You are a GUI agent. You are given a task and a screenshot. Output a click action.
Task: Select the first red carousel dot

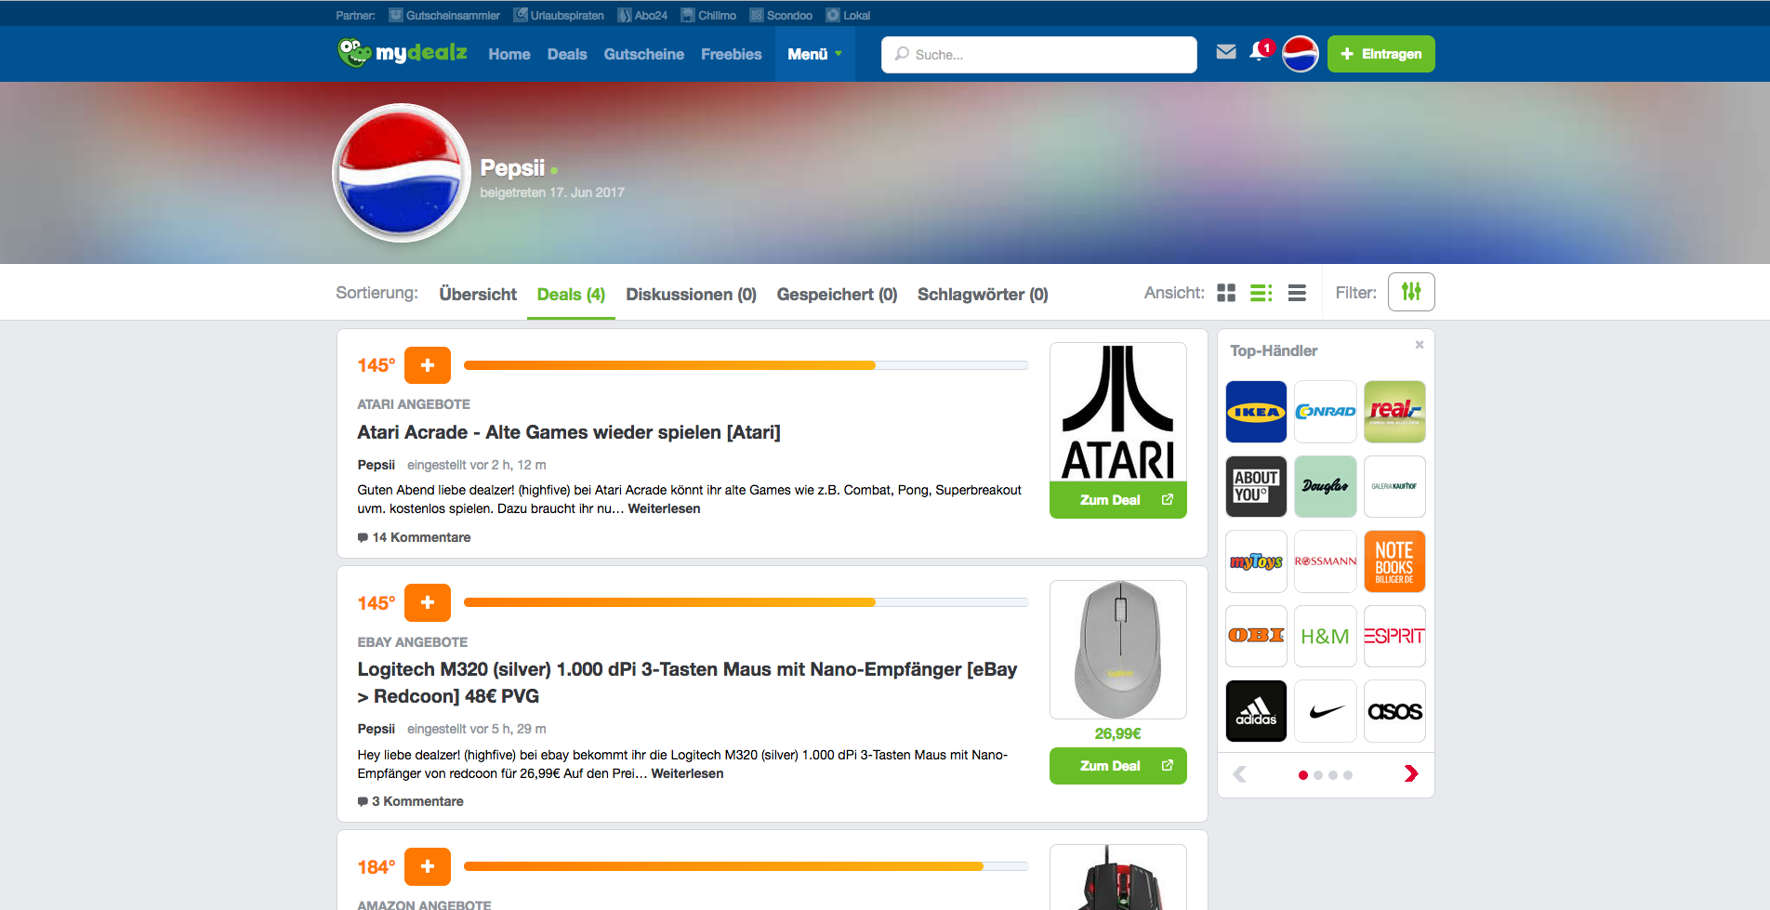1303,775
